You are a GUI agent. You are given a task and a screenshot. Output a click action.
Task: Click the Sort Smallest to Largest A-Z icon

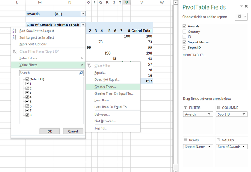14,31
